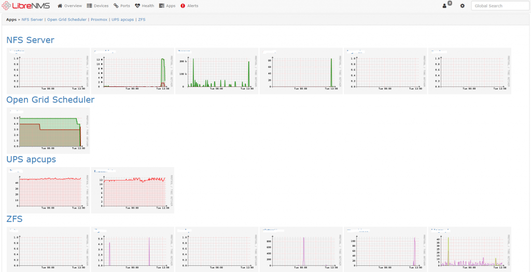Open NFS Server graph with 12 M scale
The width and height of the screenshot is (531, 272).
133,71
